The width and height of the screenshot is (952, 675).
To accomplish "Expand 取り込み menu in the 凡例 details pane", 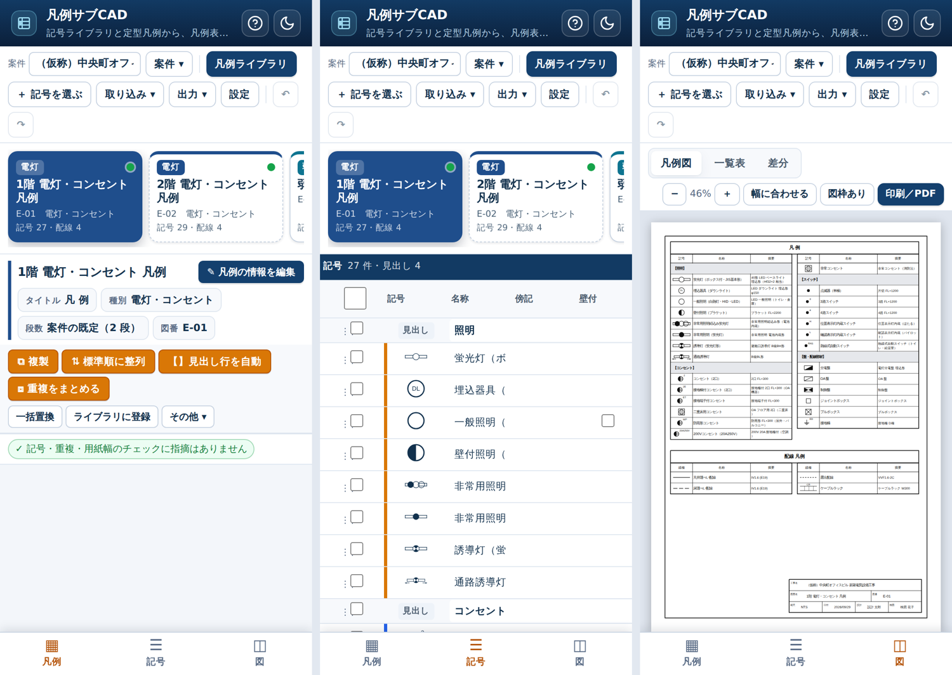I will [130, 95].
